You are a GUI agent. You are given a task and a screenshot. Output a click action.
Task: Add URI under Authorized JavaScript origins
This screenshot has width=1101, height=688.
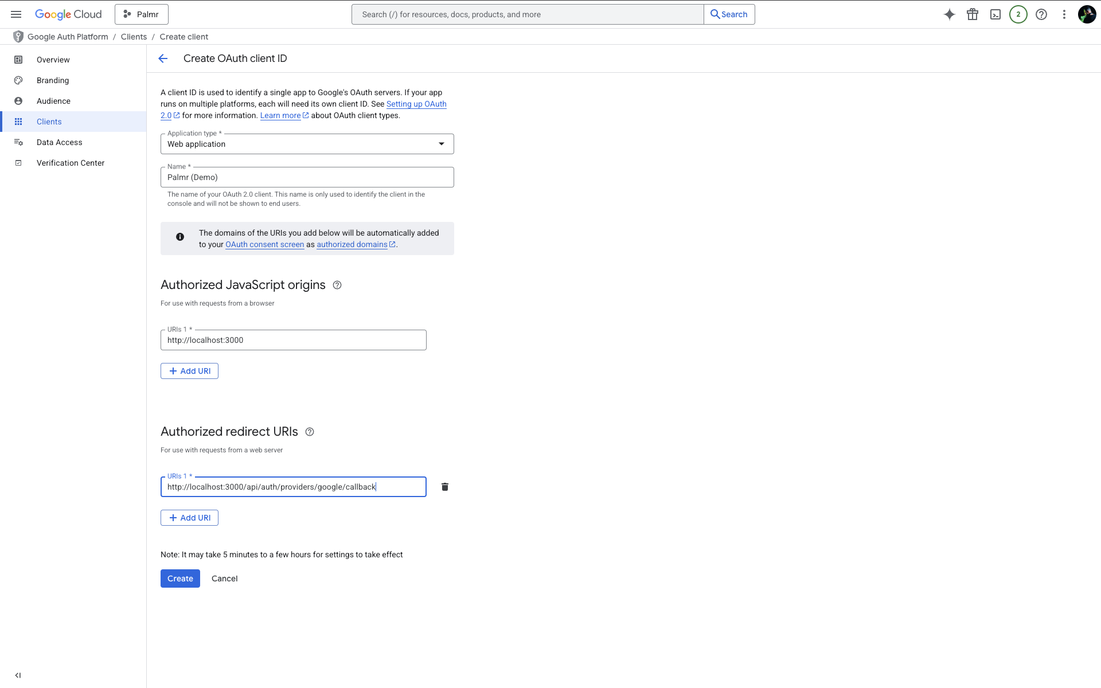(189, 371)
